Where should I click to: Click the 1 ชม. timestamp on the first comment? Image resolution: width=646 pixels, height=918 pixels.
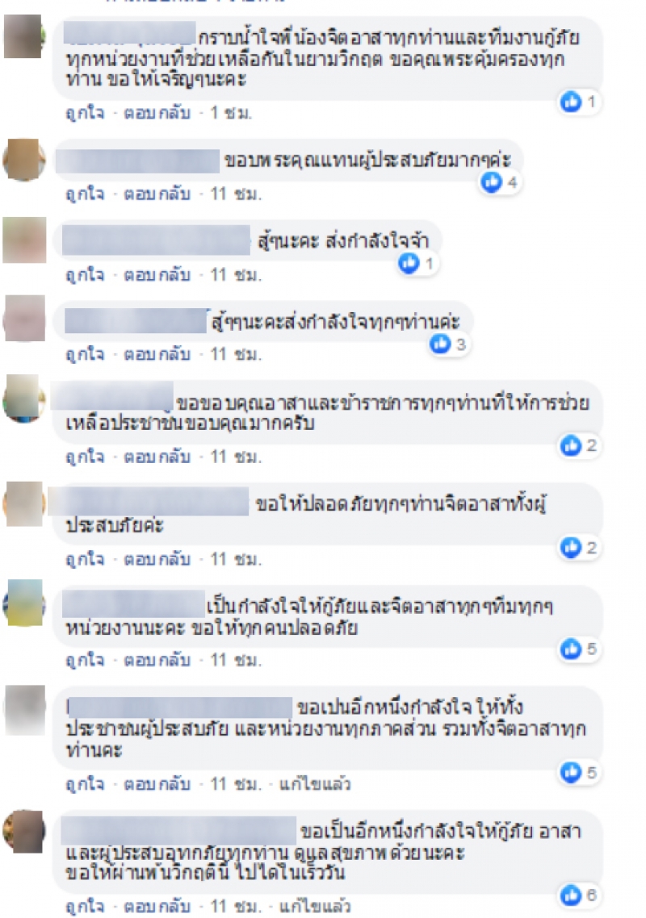pyautogui.click(x=231, y=112)
